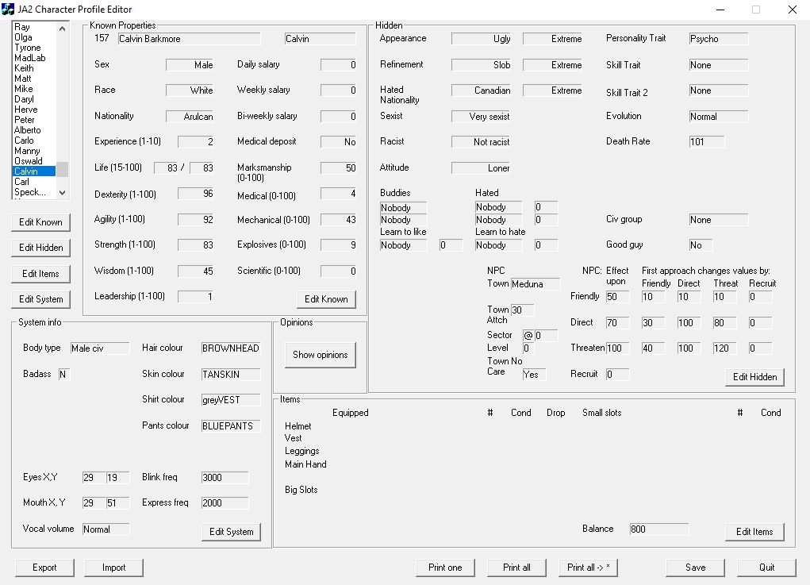Click the Print all button
Image resolution: width=810 pixels, height=585 pixels.
pyautogui.click(x=516, y=568)
